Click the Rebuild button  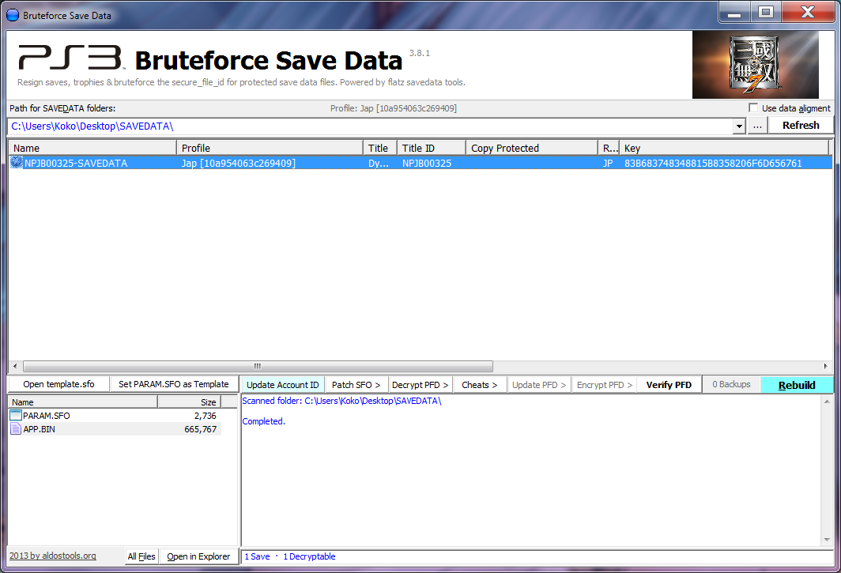(x=797, y=385)
